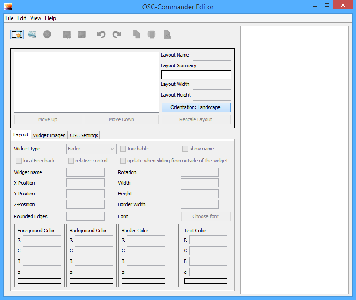Click the Layout Height field
This screenshot has height=300, width=356.
pyautogui.click(x=212, y=96)
